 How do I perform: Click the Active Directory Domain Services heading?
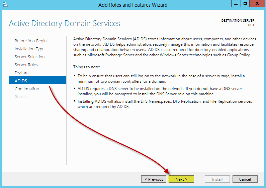[x=65, y=23]
